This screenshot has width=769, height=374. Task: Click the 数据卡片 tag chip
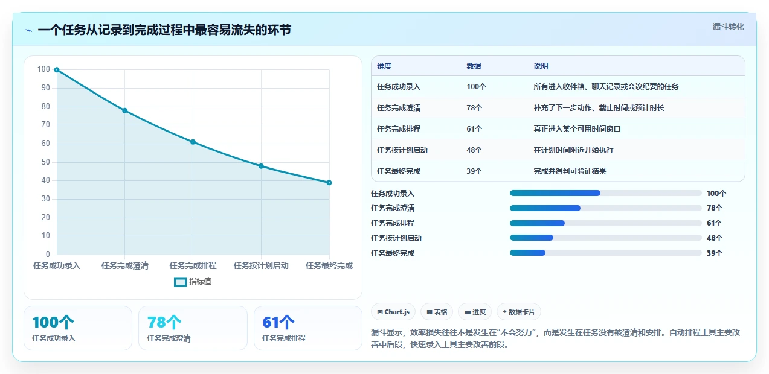(x=519, y=312)
